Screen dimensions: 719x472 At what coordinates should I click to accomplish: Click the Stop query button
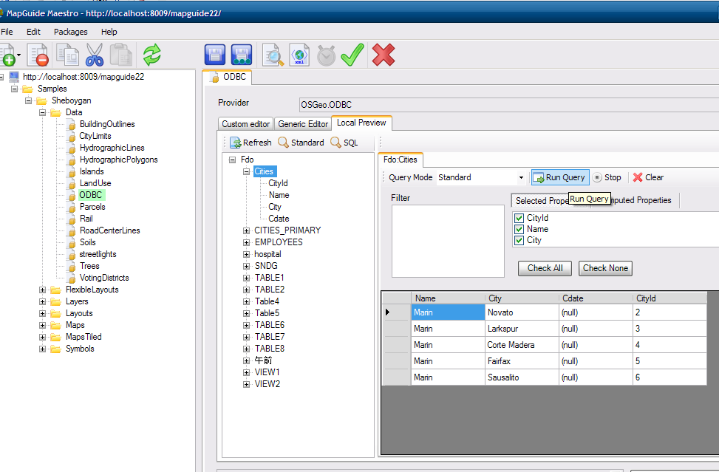[607, 177]
